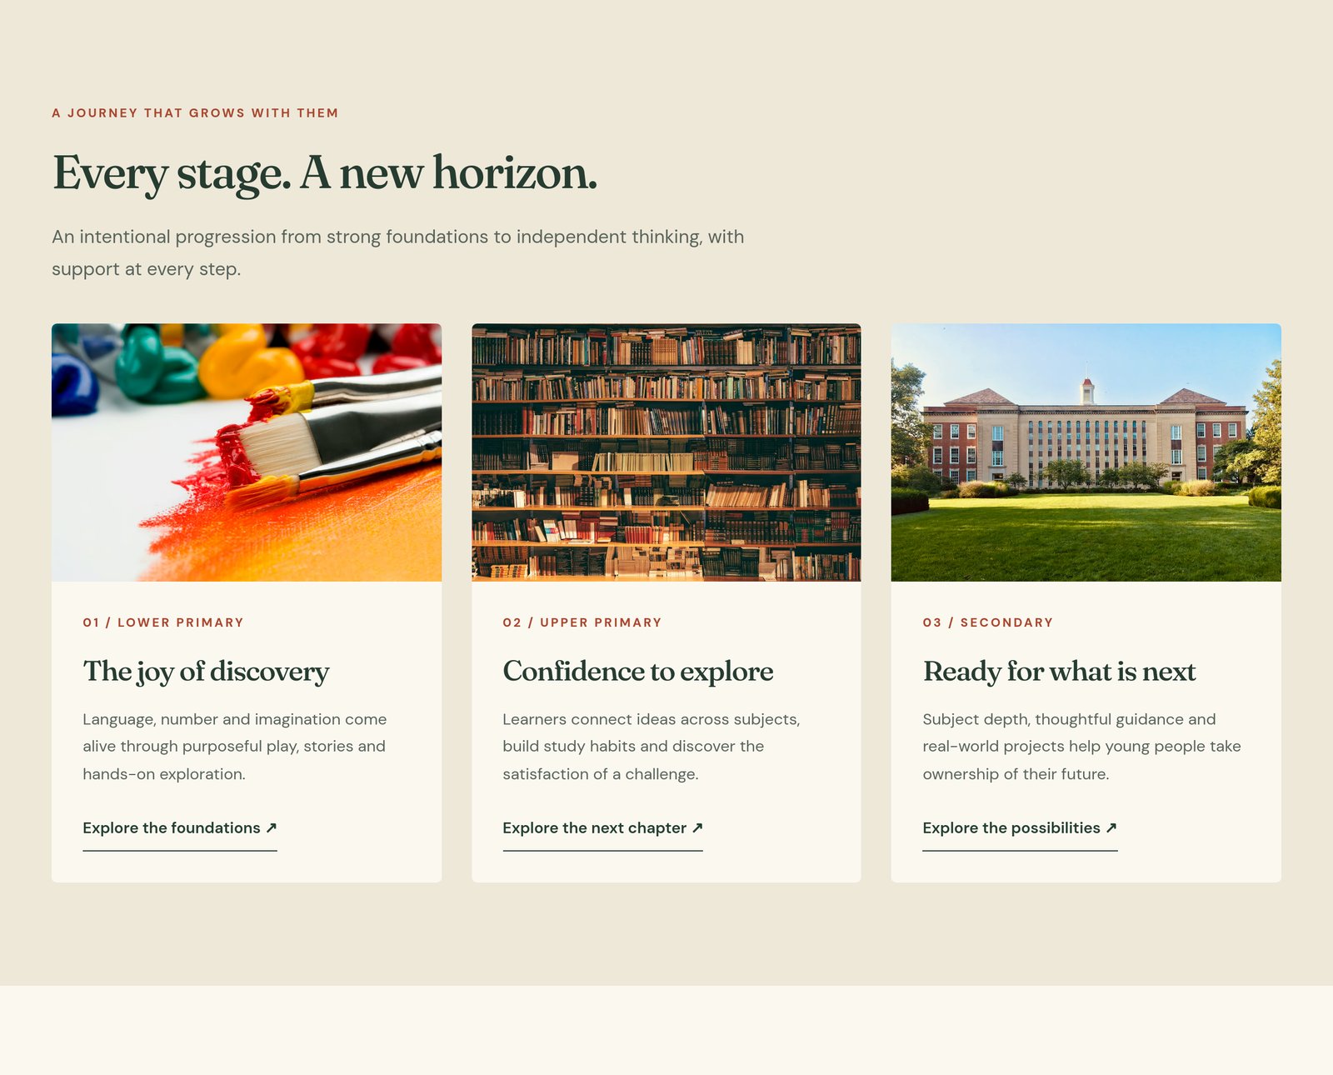Select 'The joy of discovery' heading
Viewport: 1333px width, 1075px height.
[x=206, y=672]
